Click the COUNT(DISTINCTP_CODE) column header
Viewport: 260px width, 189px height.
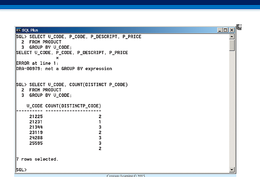pyautogui.click(x=73, y=105)
